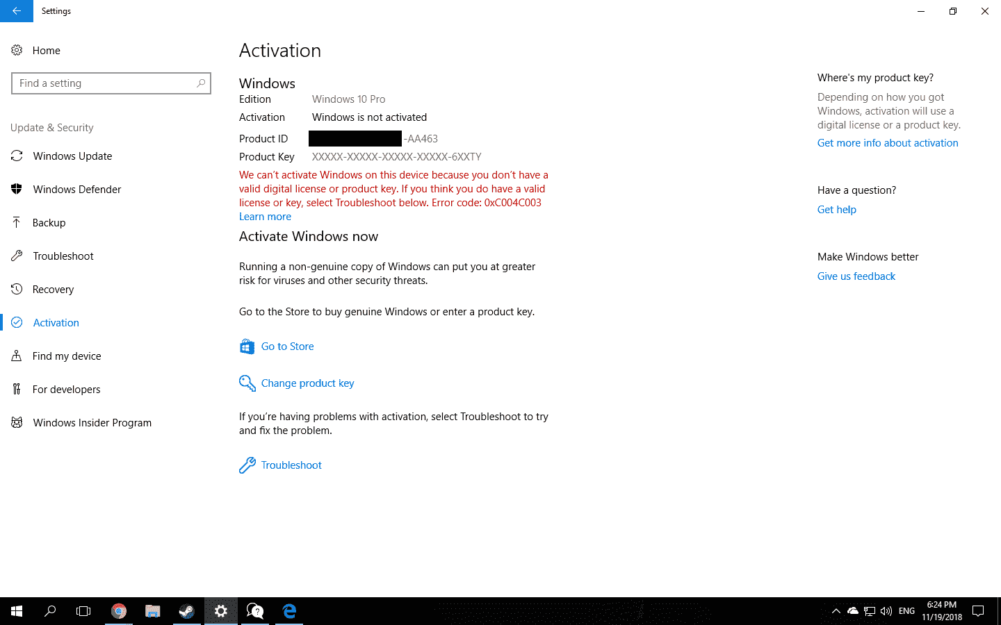Open Steam from the taskbar
The image size is (1001, 625).
pos(187,611)
